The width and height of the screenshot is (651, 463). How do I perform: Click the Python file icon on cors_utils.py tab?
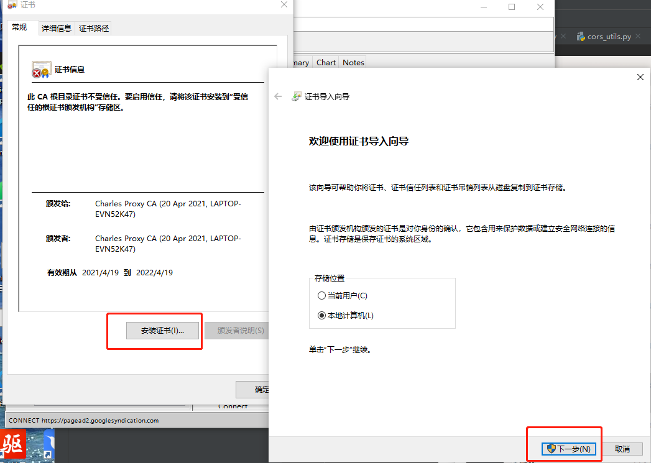coord(580,37)
